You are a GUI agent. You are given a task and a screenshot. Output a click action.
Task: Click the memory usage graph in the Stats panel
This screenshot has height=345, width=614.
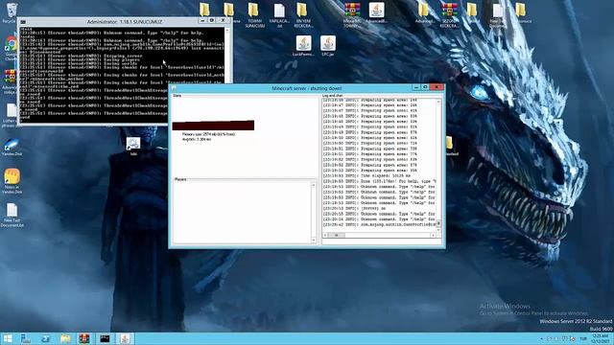213,126
